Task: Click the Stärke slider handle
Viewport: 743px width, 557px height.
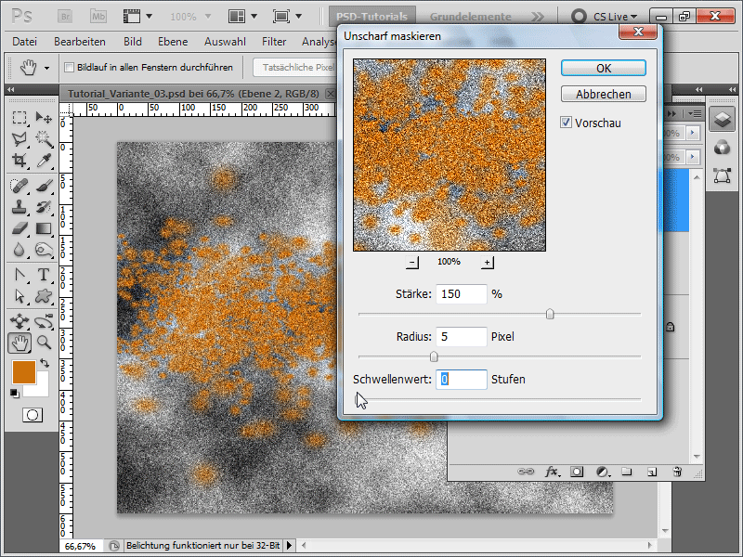Action: pos(550,314)
